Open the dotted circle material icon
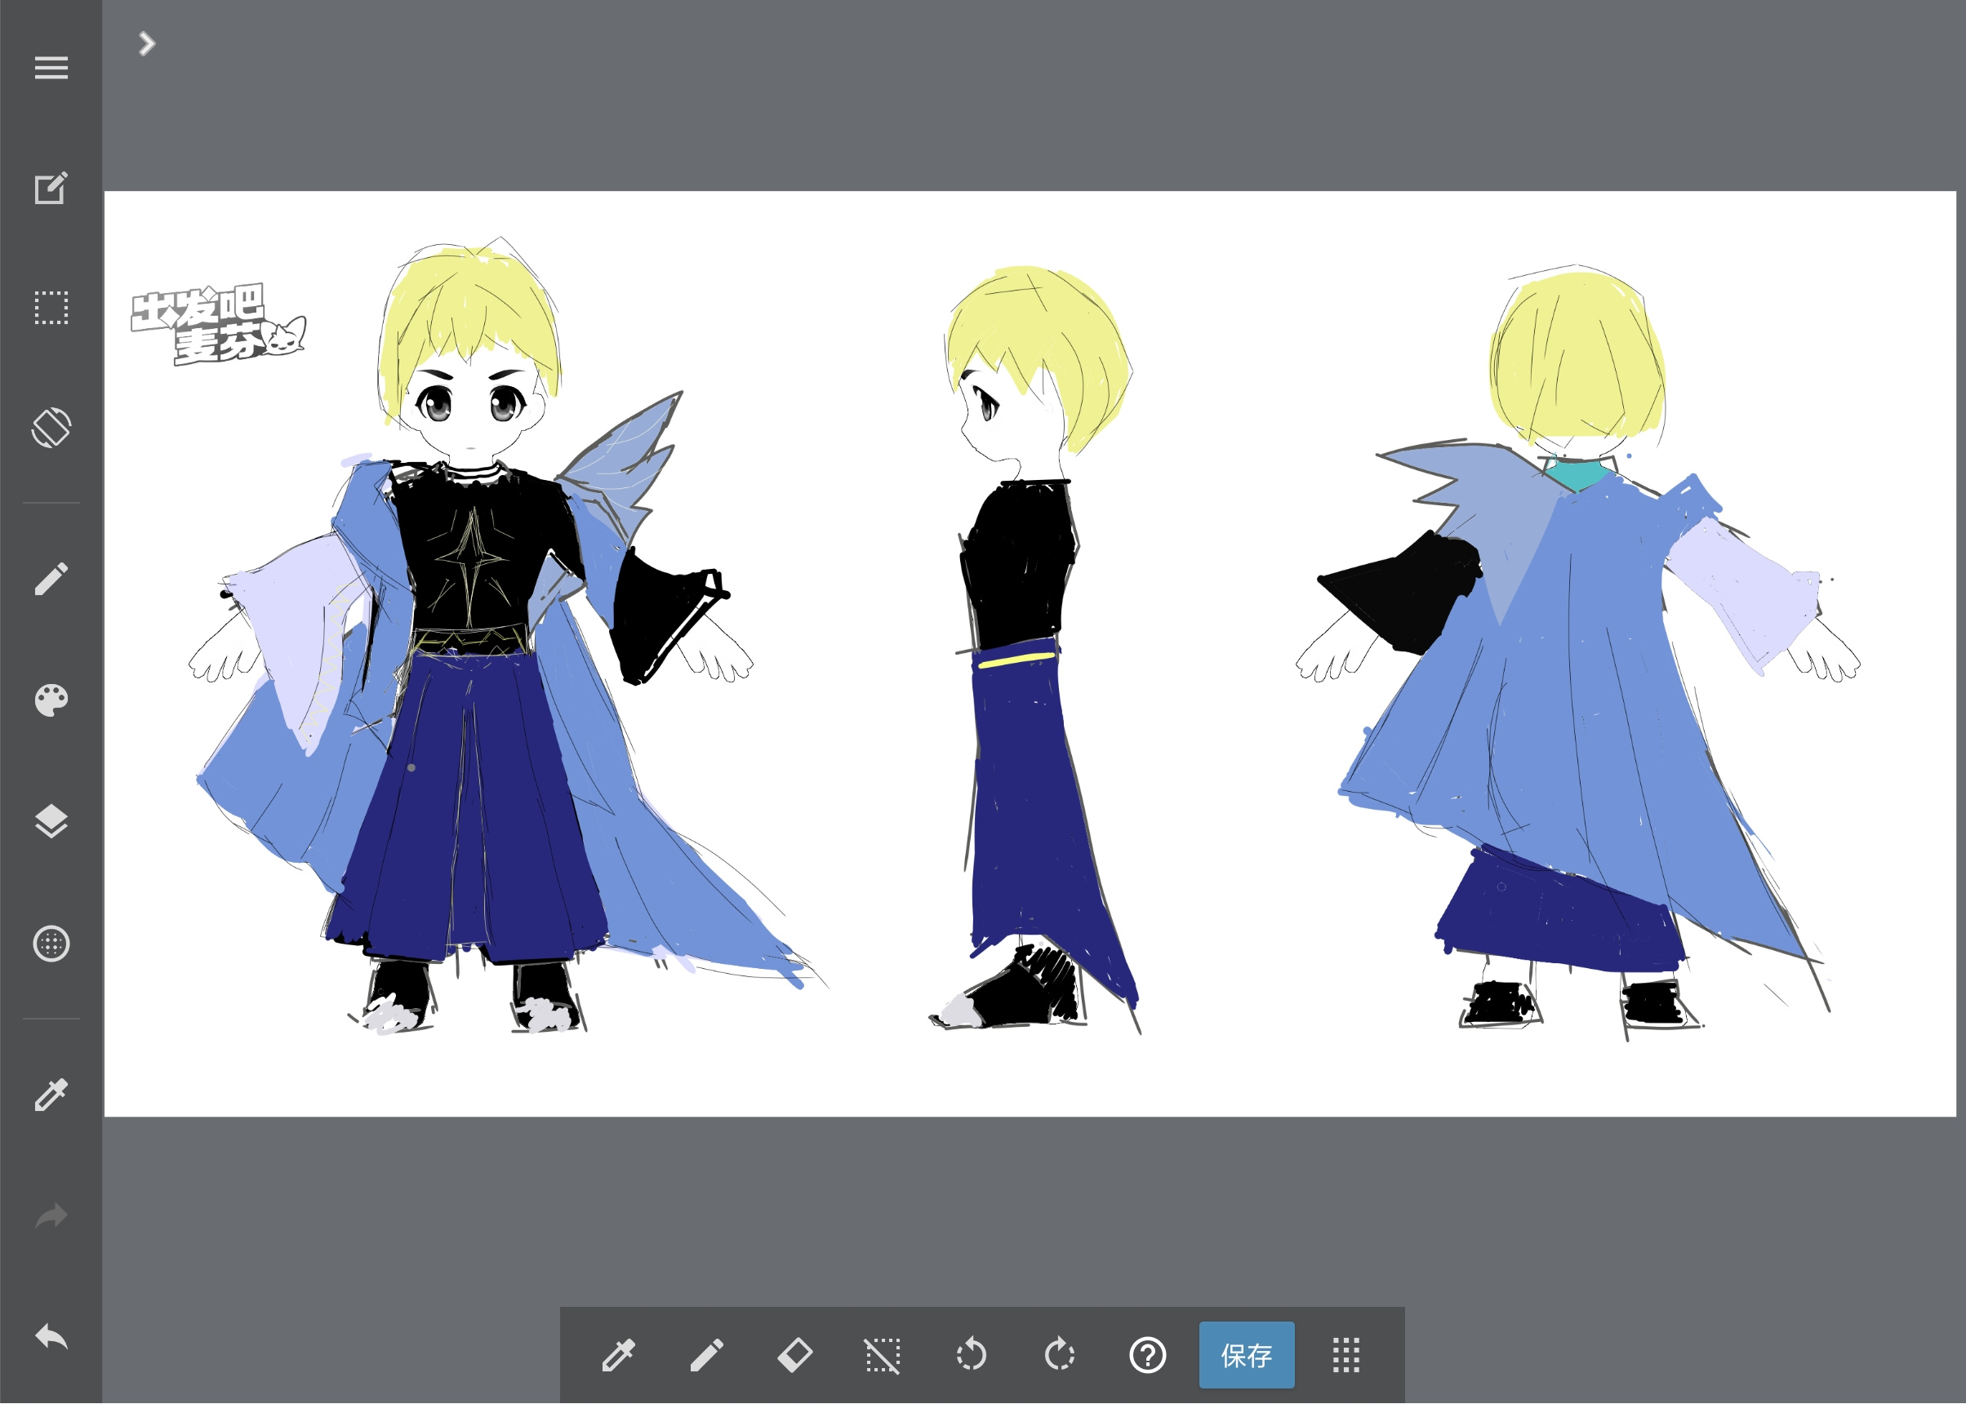 coord(51,944)
